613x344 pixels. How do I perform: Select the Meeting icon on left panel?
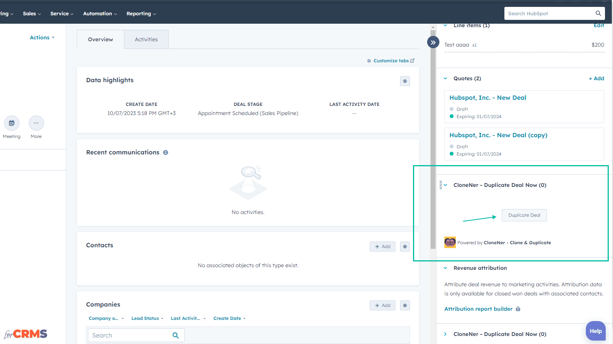pos(11,123)
